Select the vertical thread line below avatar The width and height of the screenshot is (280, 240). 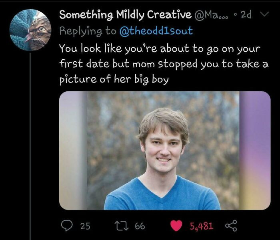[x=30, y=146]
